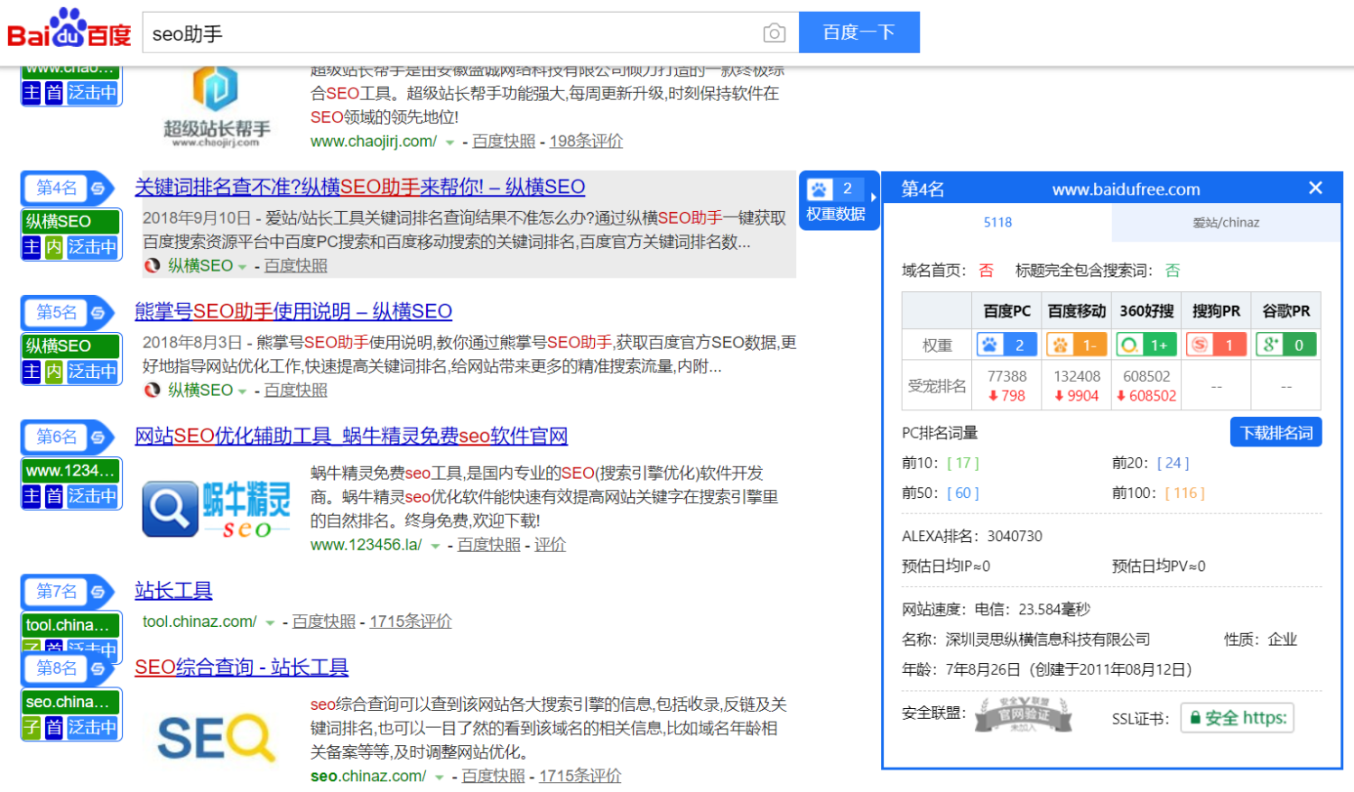Click 纵横SEO favicon in the 4th result
This screenshot has width=1354, height=792.
(x=153, y=265)
